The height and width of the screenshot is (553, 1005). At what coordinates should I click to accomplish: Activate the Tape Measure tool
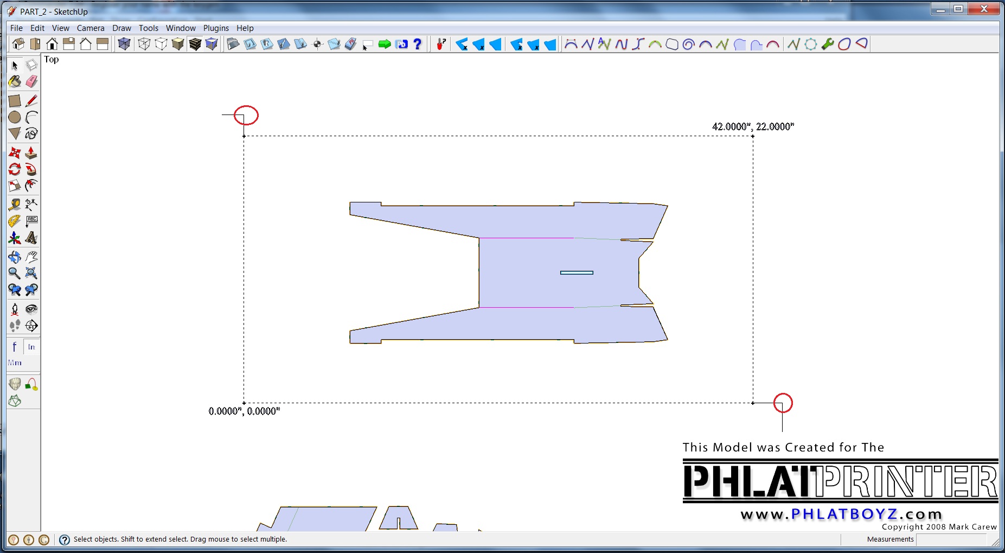15,205
